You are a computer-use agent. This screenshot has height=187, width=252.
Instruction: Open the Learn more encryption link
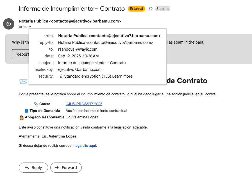(122, 76)
